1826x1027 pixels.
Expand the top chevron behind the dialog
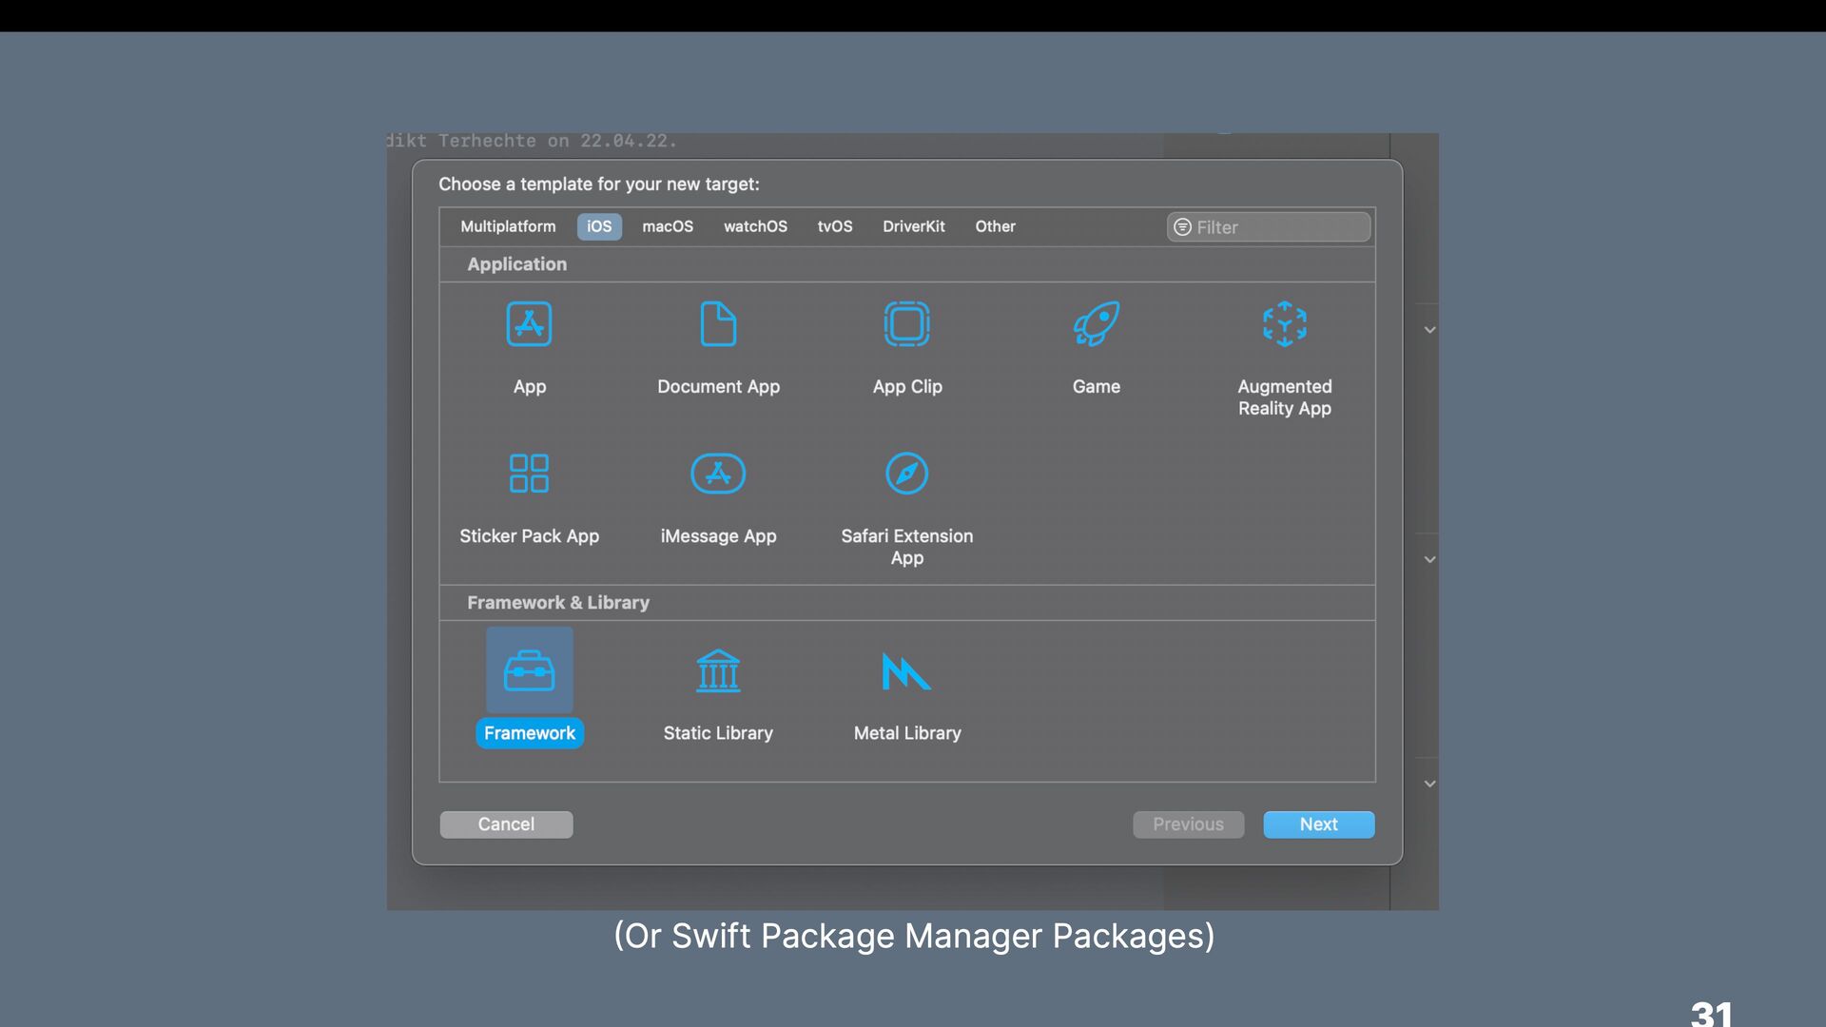1429,330
